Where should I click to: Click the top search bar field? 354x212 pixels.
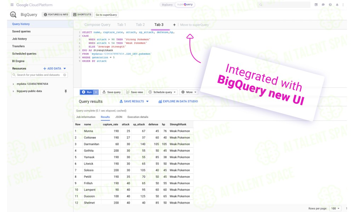coord(284,5)
